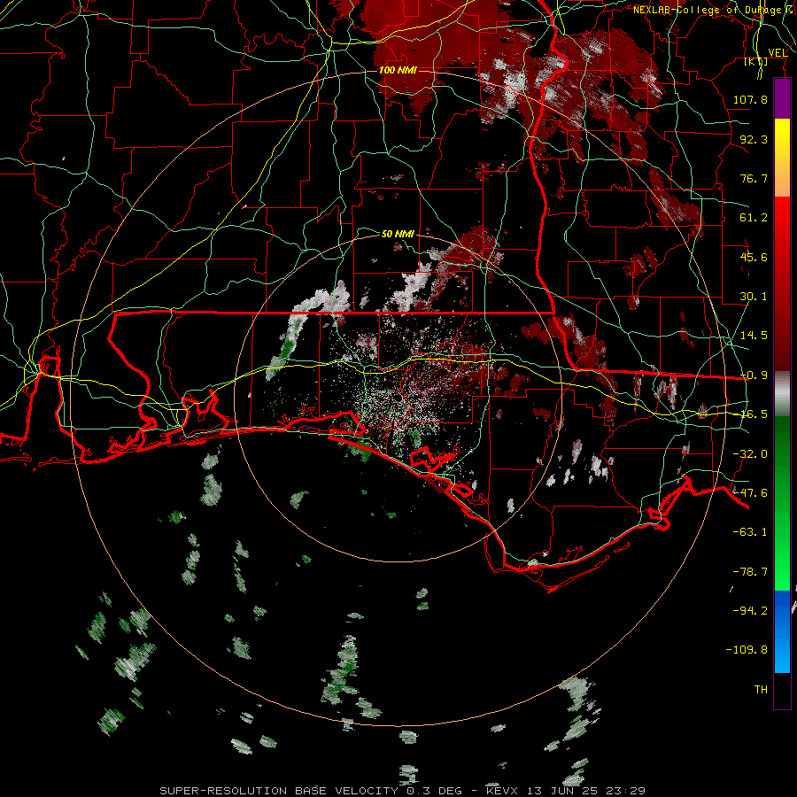Select the -32.0 value on velocity scale
The width and height of the screenshot is (797, 797).
(750, 454)
